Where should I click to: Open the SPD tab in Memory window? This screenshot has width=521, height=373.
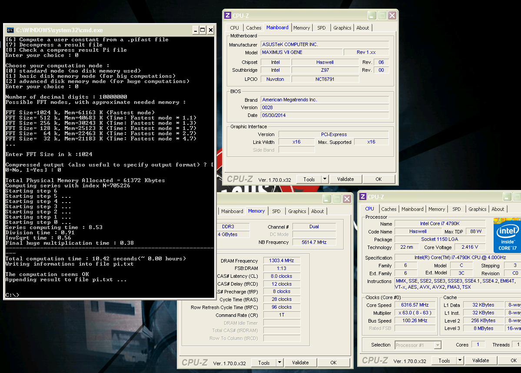[x=276, y=211]
